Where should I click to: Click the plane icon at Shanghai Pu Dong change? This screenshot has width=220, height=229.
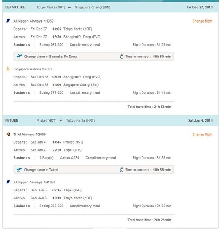(x=19, y=56)
